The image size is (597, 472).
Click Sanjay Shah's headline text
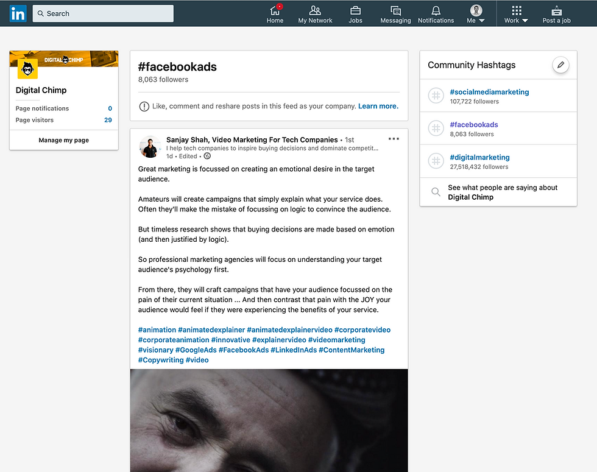pyautogui.click(x=272, y=148)
